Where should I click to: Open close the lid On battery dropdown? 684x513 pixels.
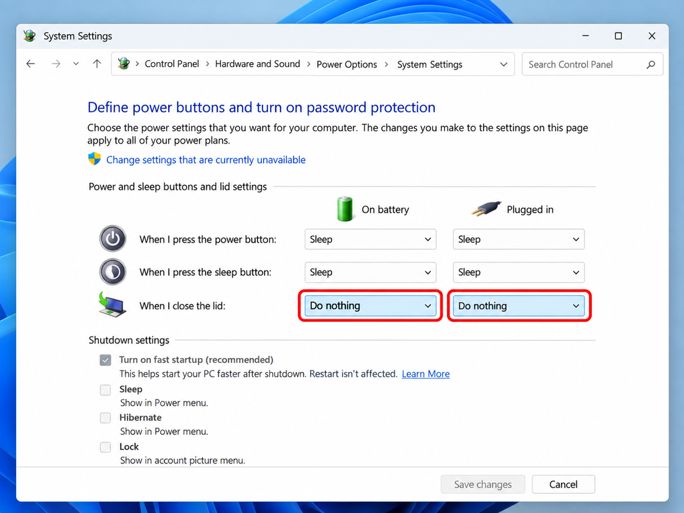(370, 306)
